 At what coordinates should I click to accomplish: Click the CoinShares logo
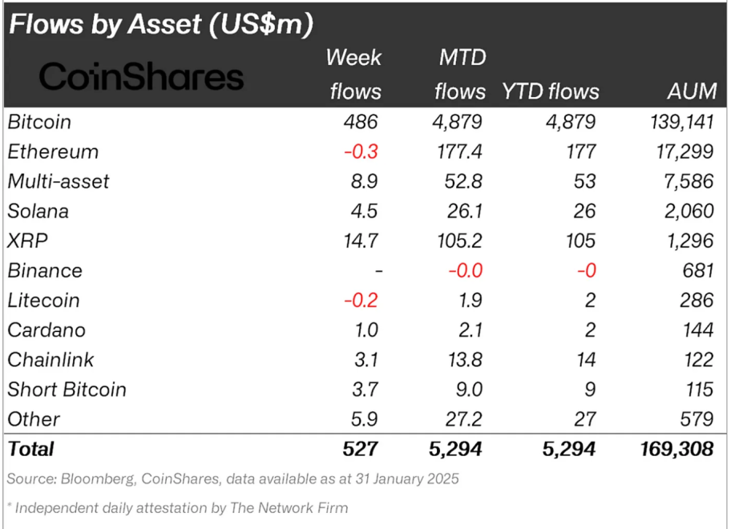coord(141,77)
